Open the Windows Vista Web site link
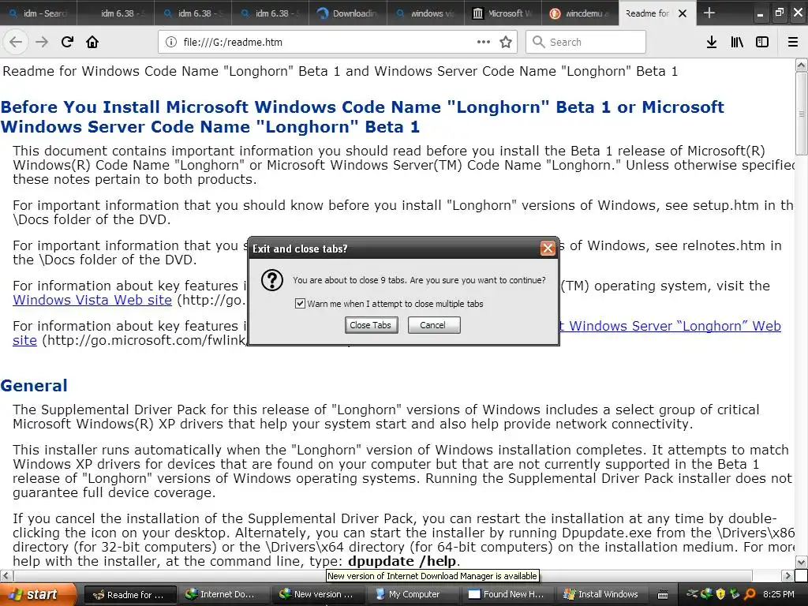 click(x=92, y=300)
